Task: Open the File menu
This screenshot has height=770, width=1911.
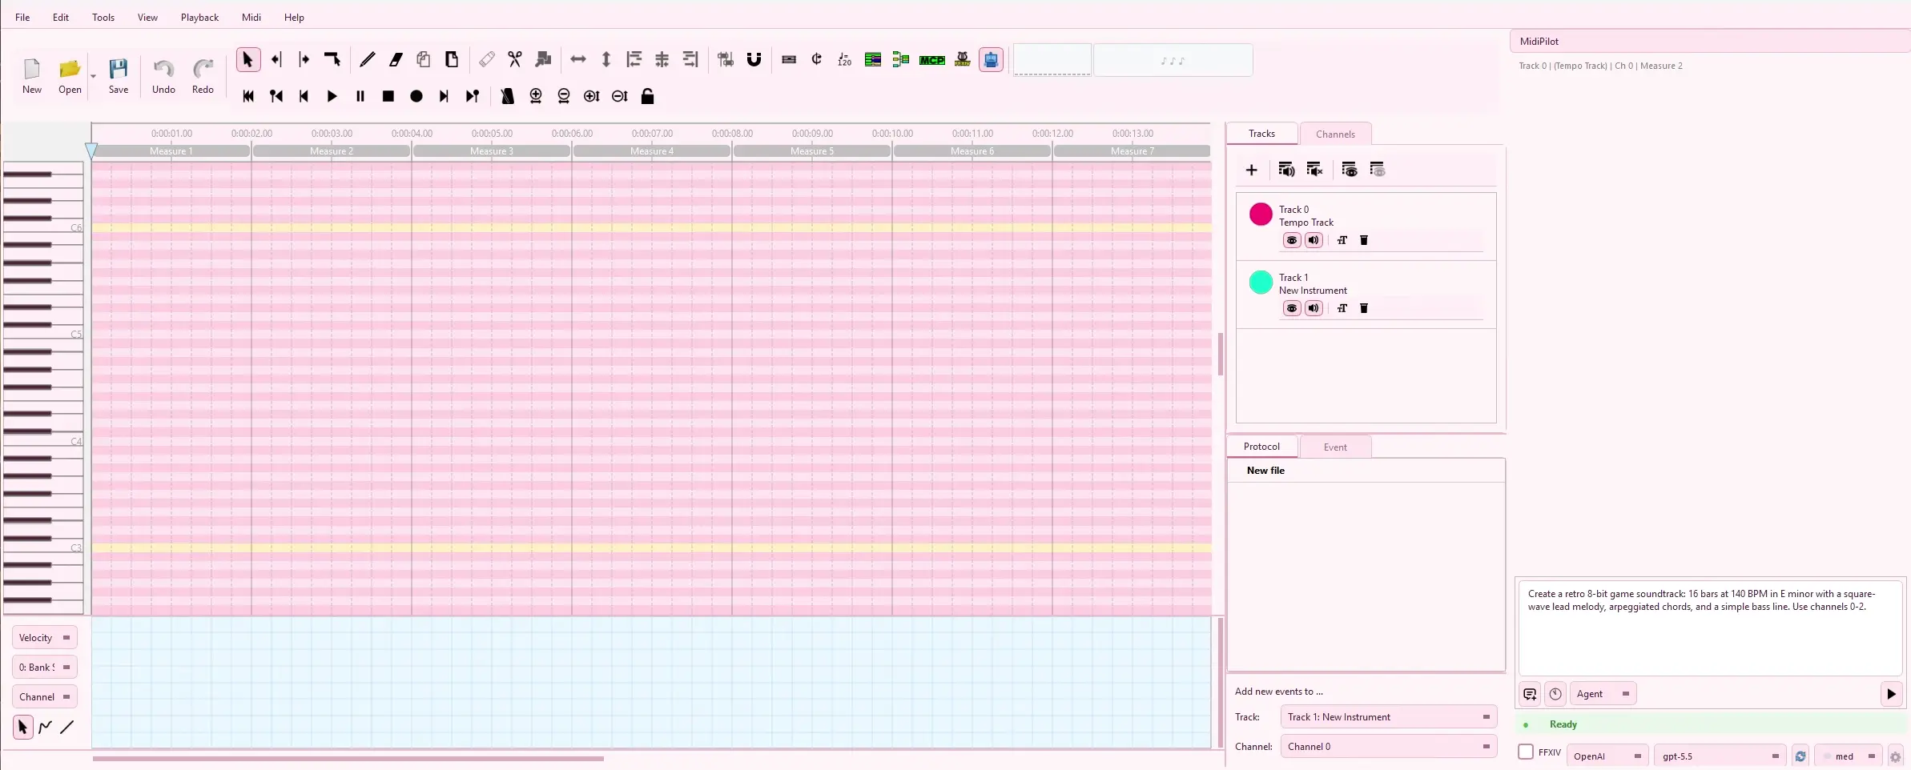Action: point(22,17)
